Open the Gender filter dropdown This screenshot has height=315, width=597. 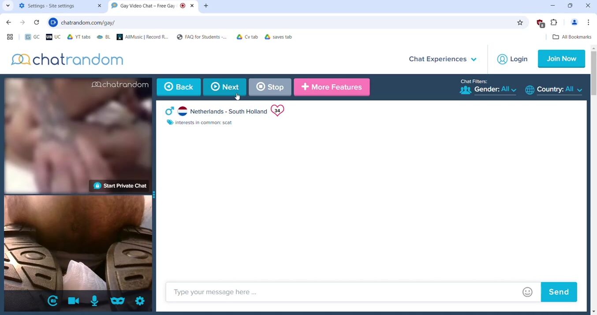pyautogui.click(x=495, y=89)
